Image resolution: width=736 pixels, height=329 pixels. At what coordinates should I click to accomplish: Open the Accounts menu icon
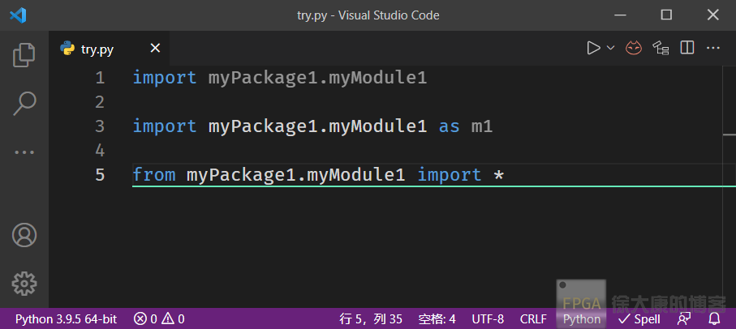(x=24, y=235)
